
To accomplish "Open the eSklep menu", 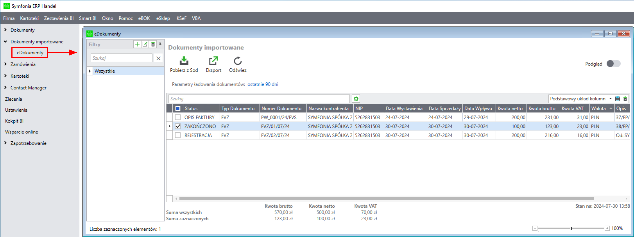I will point(163,18).
